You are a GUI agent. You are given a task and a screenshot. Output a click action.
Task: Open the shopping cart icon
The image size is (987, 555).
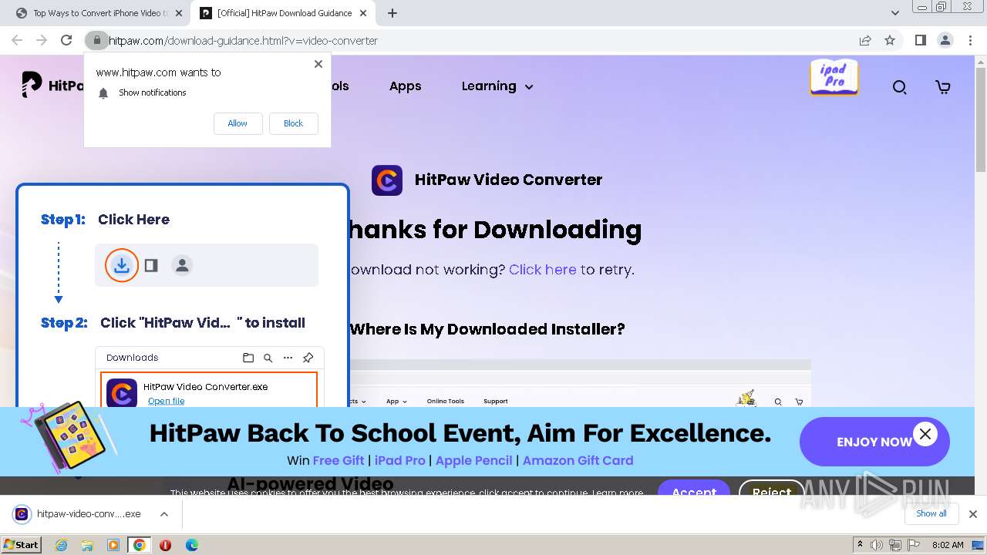point(942,87)
